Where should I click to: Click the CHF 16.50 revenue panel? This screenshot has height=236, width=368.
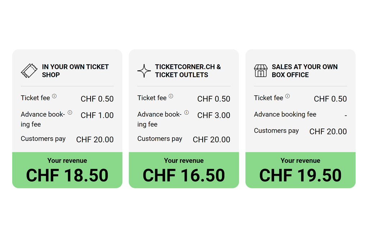184,170
